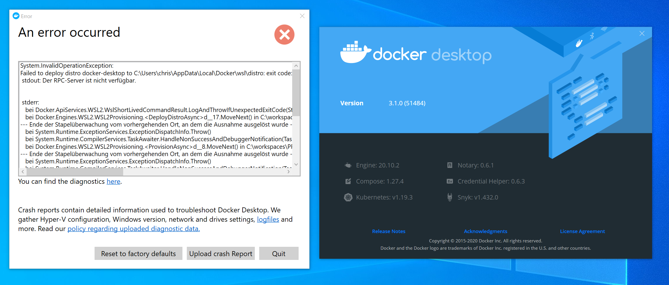The image size is (669, 285).
Task: Click Quit to close Docker Desktop
Action: tap(278, 253)
